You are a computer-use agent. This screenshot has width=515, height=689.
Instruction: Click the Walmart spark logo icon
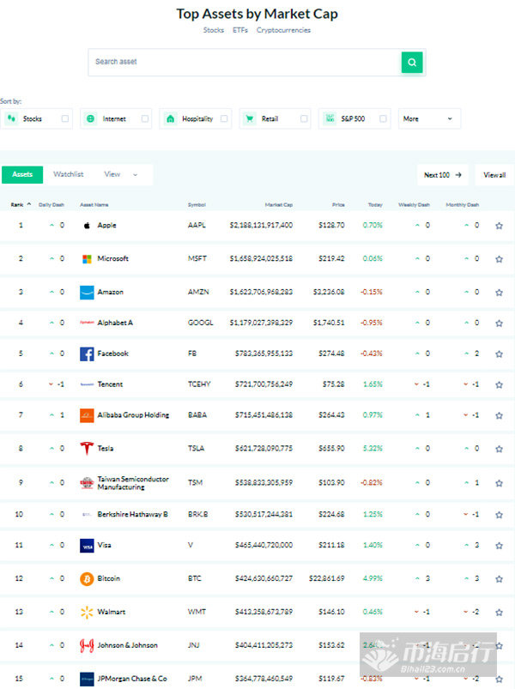(x=87, y=612)
